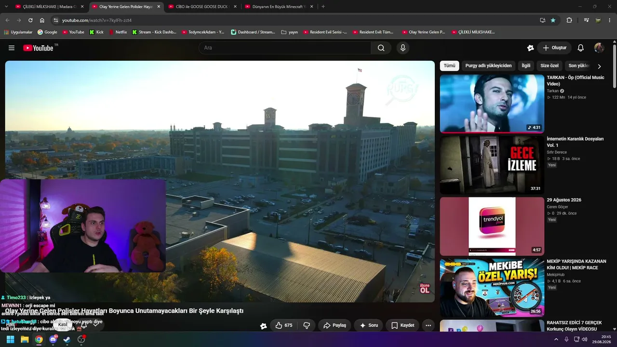
Task: Open the Google bookmark
Action: point(47,32)
